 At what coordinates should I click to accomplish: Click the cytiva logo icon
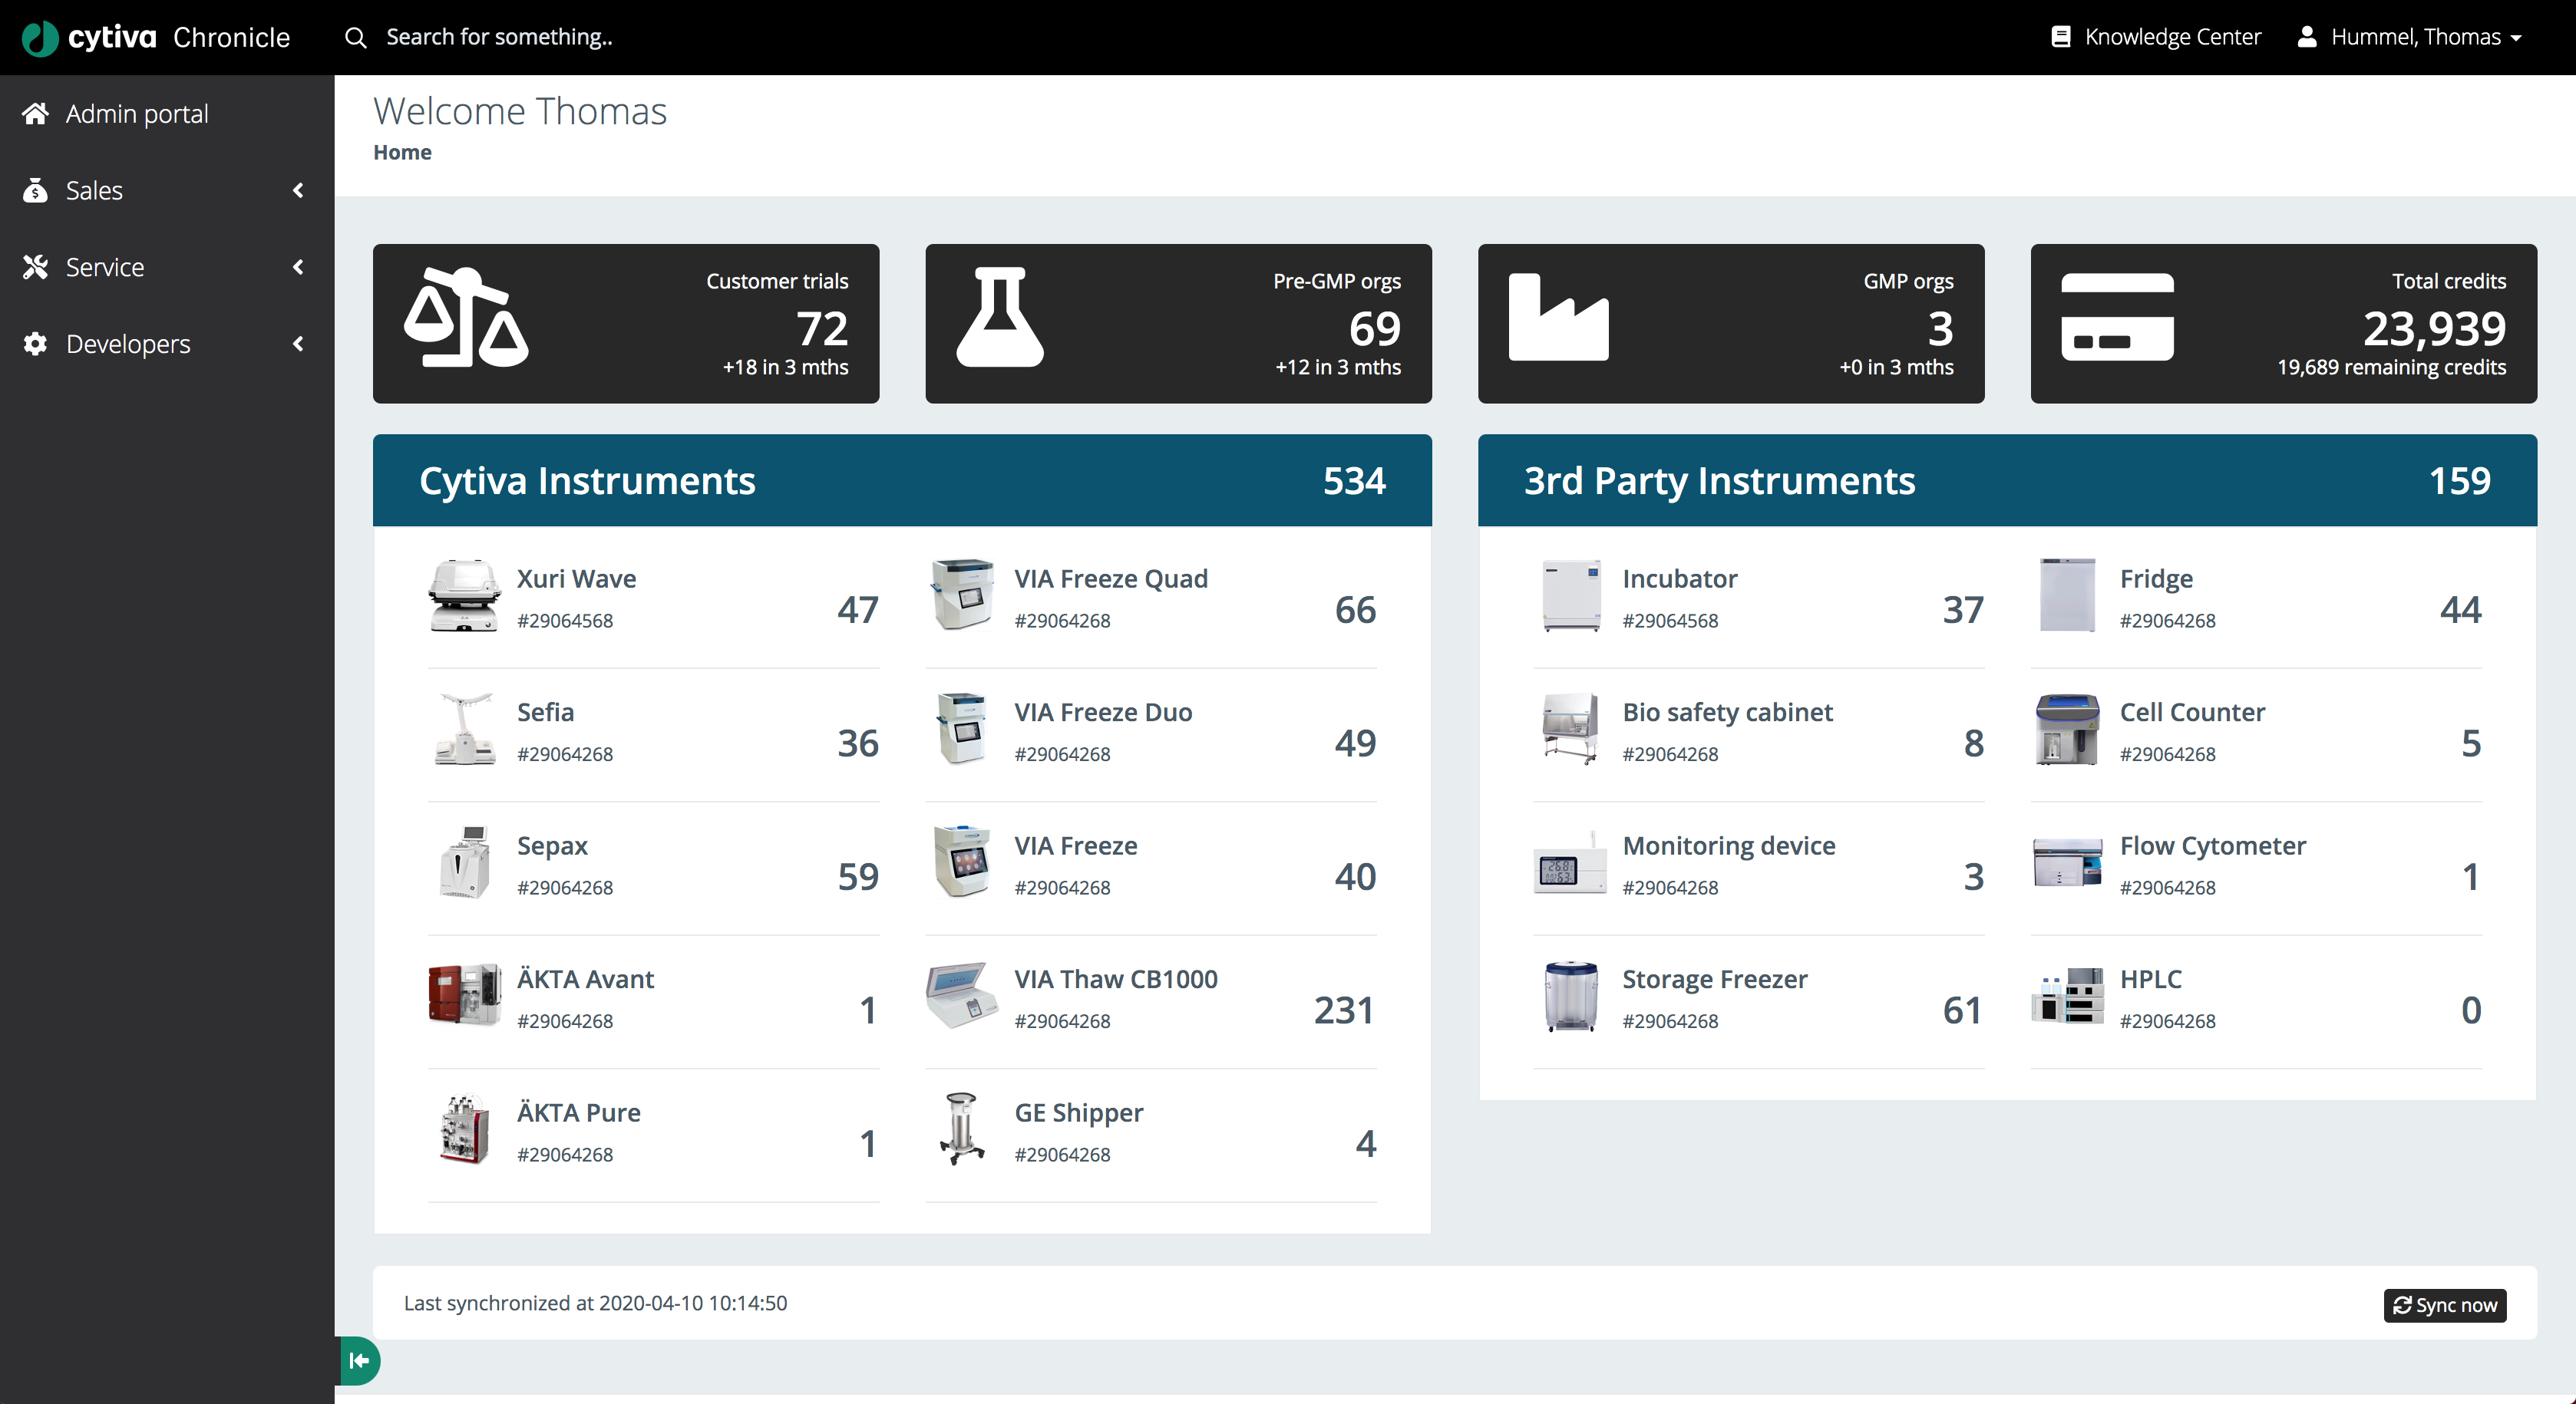pyautogui.click(x=39, y=37)
